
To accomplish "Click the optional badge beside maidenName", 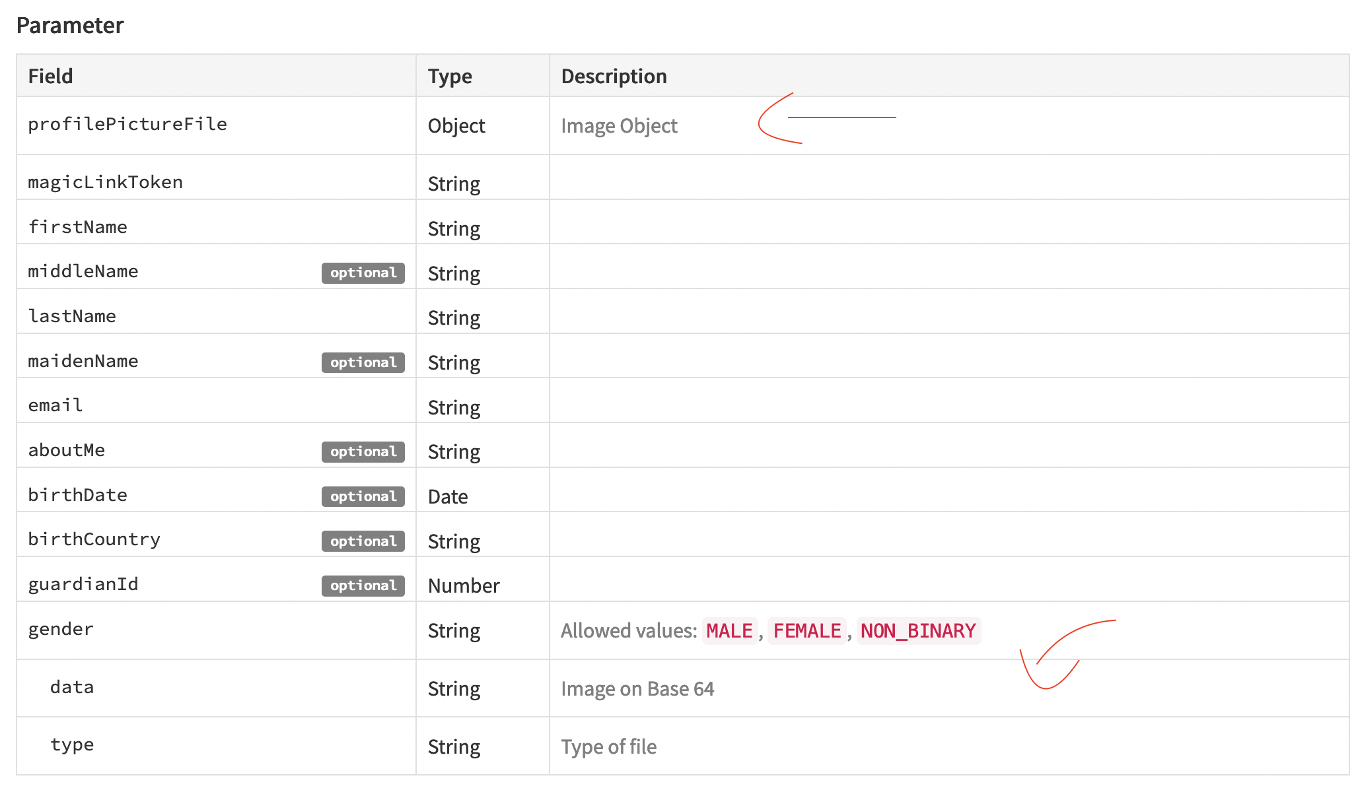I will tap(363, 362).
